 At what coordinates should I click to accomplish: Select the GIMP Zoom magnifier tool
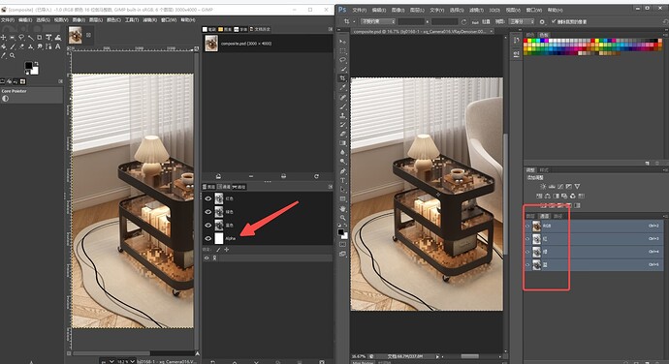[x=13, y=55]
